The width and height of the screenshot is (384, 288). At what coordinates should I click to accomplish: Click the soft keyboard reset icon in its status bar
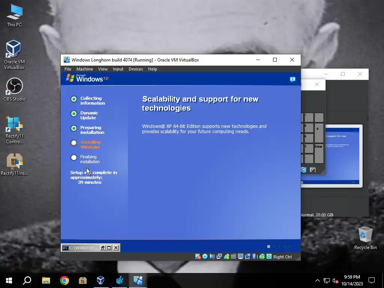click(312, 170)
